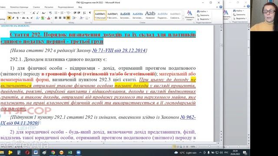Viewport: 278px width, 156px height.
Task: Select the No Spacing style
Action: [x=113, y=15]
